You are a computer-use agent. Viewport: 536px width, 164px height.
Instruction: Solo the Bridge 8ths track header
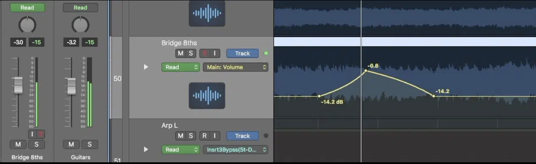191,53
